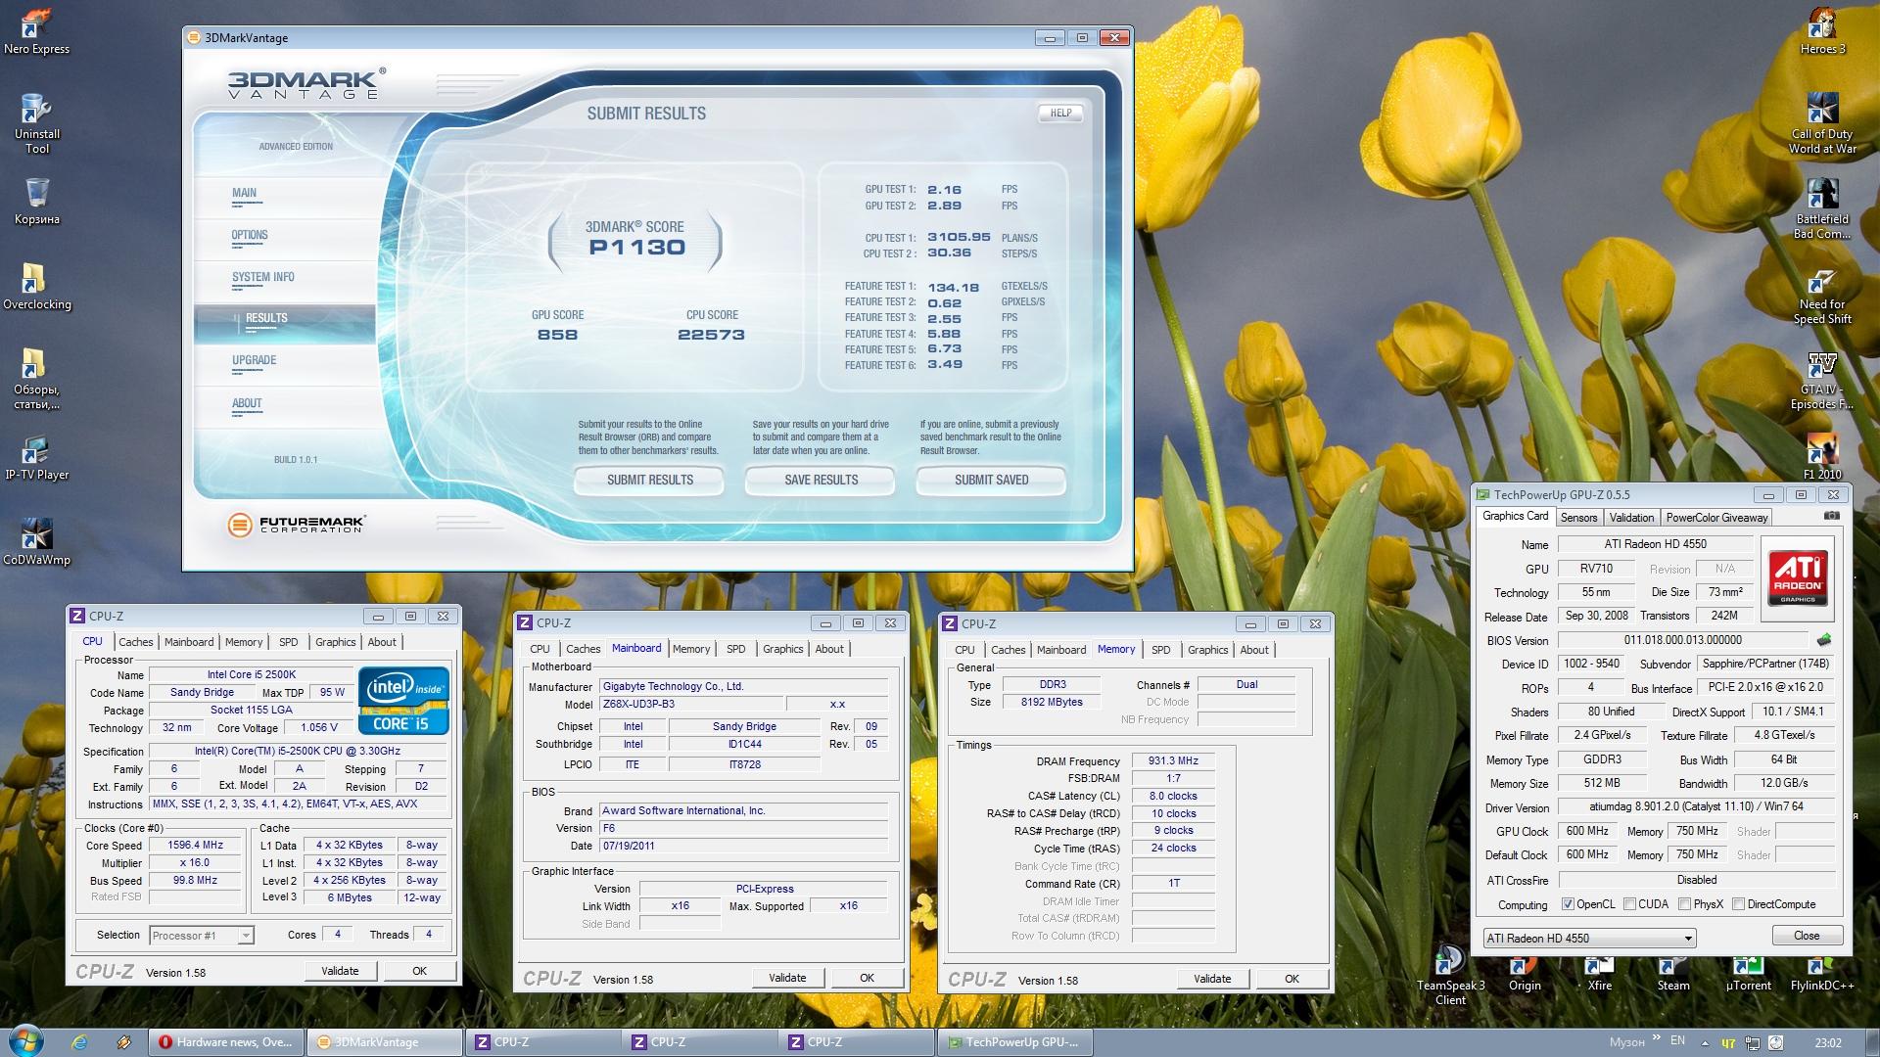Viewport: 1880px width, 1057px height.
Task: Launch the GTA IV Episodes desktop icon
Action: tap(1822, 379)
